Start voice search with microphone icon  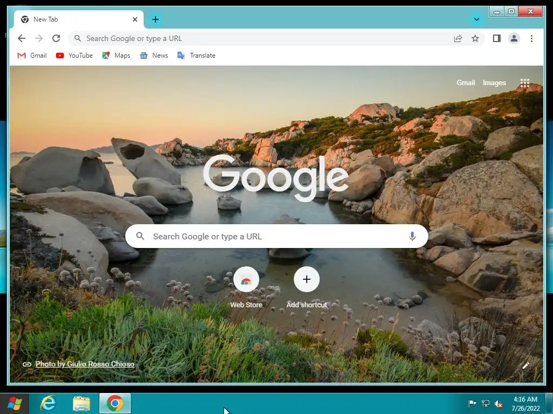(x=412, y=236)
